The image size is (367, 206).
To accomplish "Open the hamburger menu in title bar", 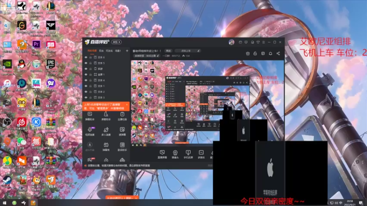I will (x=263, y=42).
